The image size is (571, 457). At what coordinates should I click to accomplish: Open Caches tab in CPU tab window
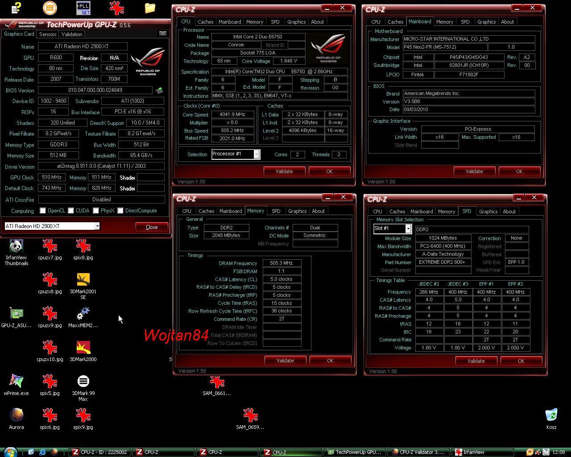(206, 21)
